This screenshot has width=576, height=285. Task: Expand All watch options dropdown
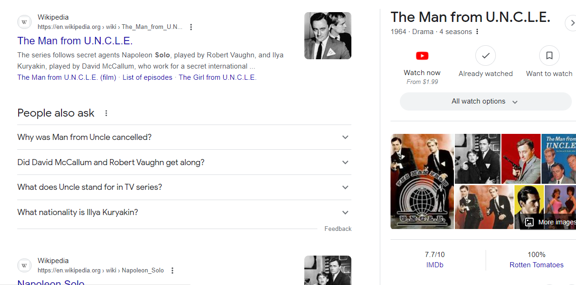point(486,102)
